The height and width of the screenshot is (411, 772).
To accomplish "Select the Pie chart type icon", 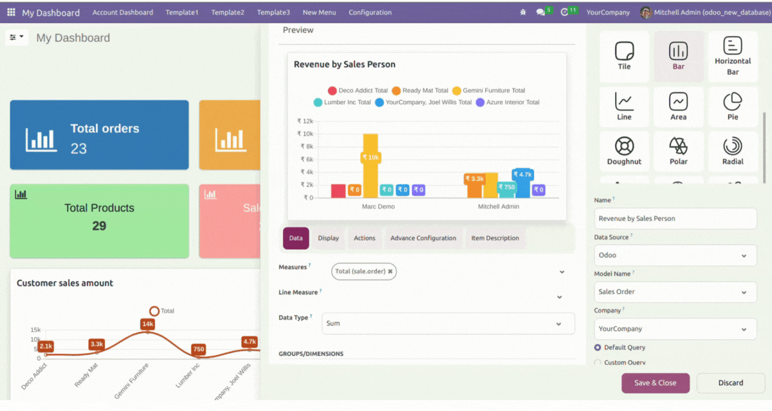I will click(733, 106).
